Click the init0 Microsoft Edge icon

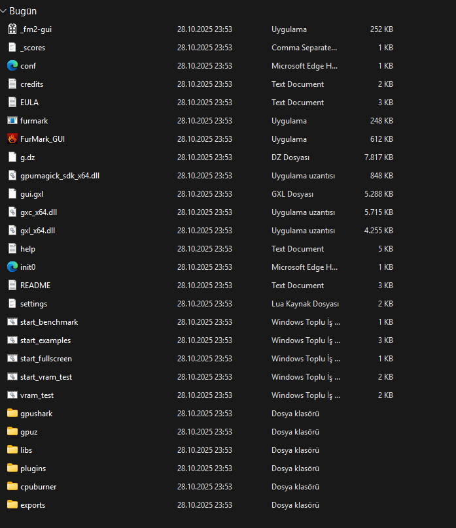[12, 267]
